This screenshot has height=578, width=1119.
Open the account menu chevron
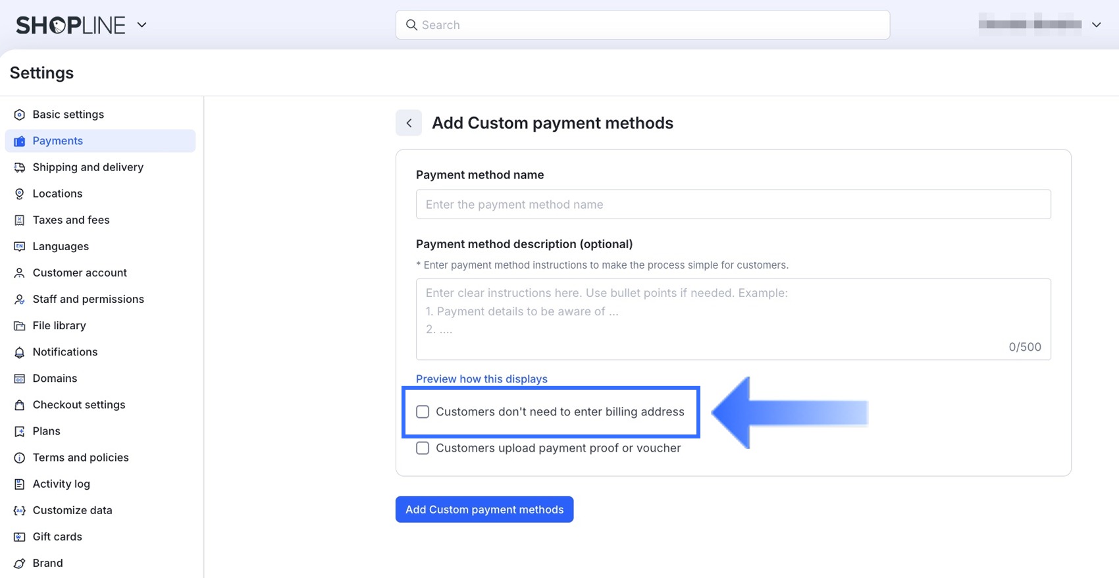(x=1096, y=25)
